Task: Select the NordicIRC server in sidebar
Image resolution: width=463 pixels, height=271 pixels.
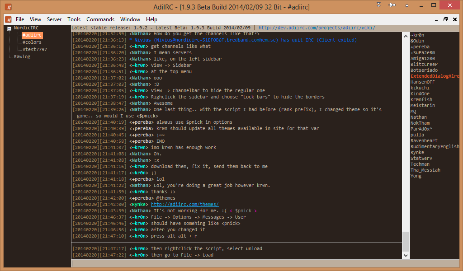Action: coord(26,28)
